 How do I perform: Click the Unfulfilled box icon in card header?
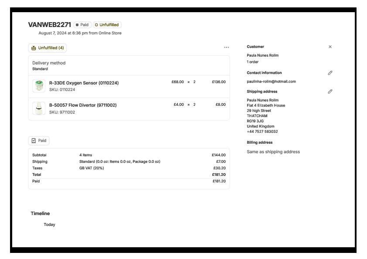(34, 48)
